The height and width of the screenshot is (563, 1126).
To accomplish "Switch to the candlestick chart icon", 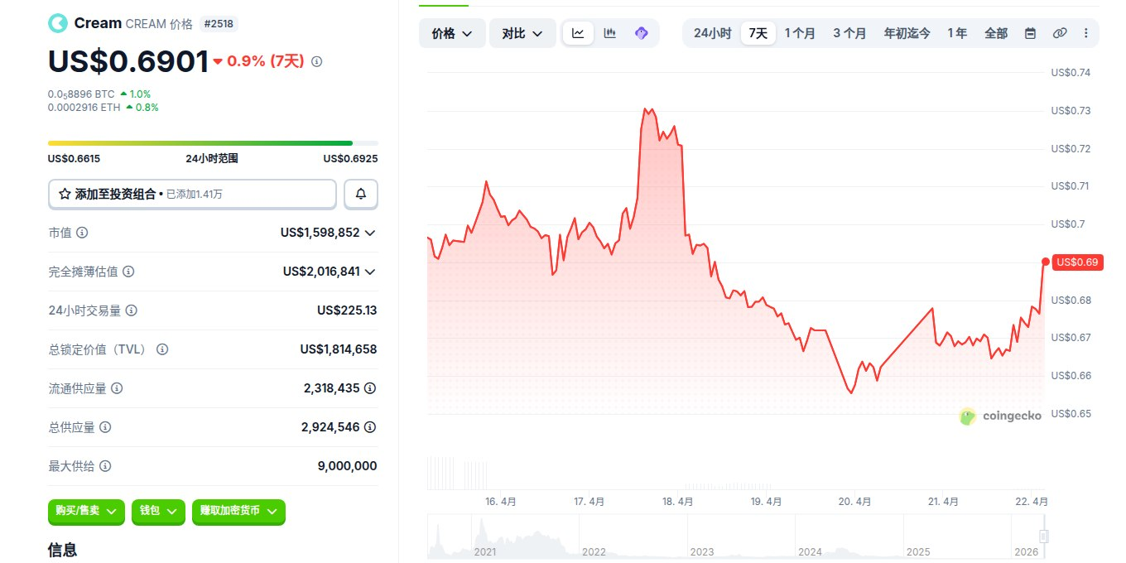I will tap(609, 33).
